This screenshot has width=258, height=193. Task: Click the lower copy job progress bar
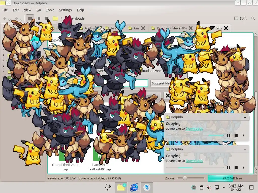click(x=195, y=168)
